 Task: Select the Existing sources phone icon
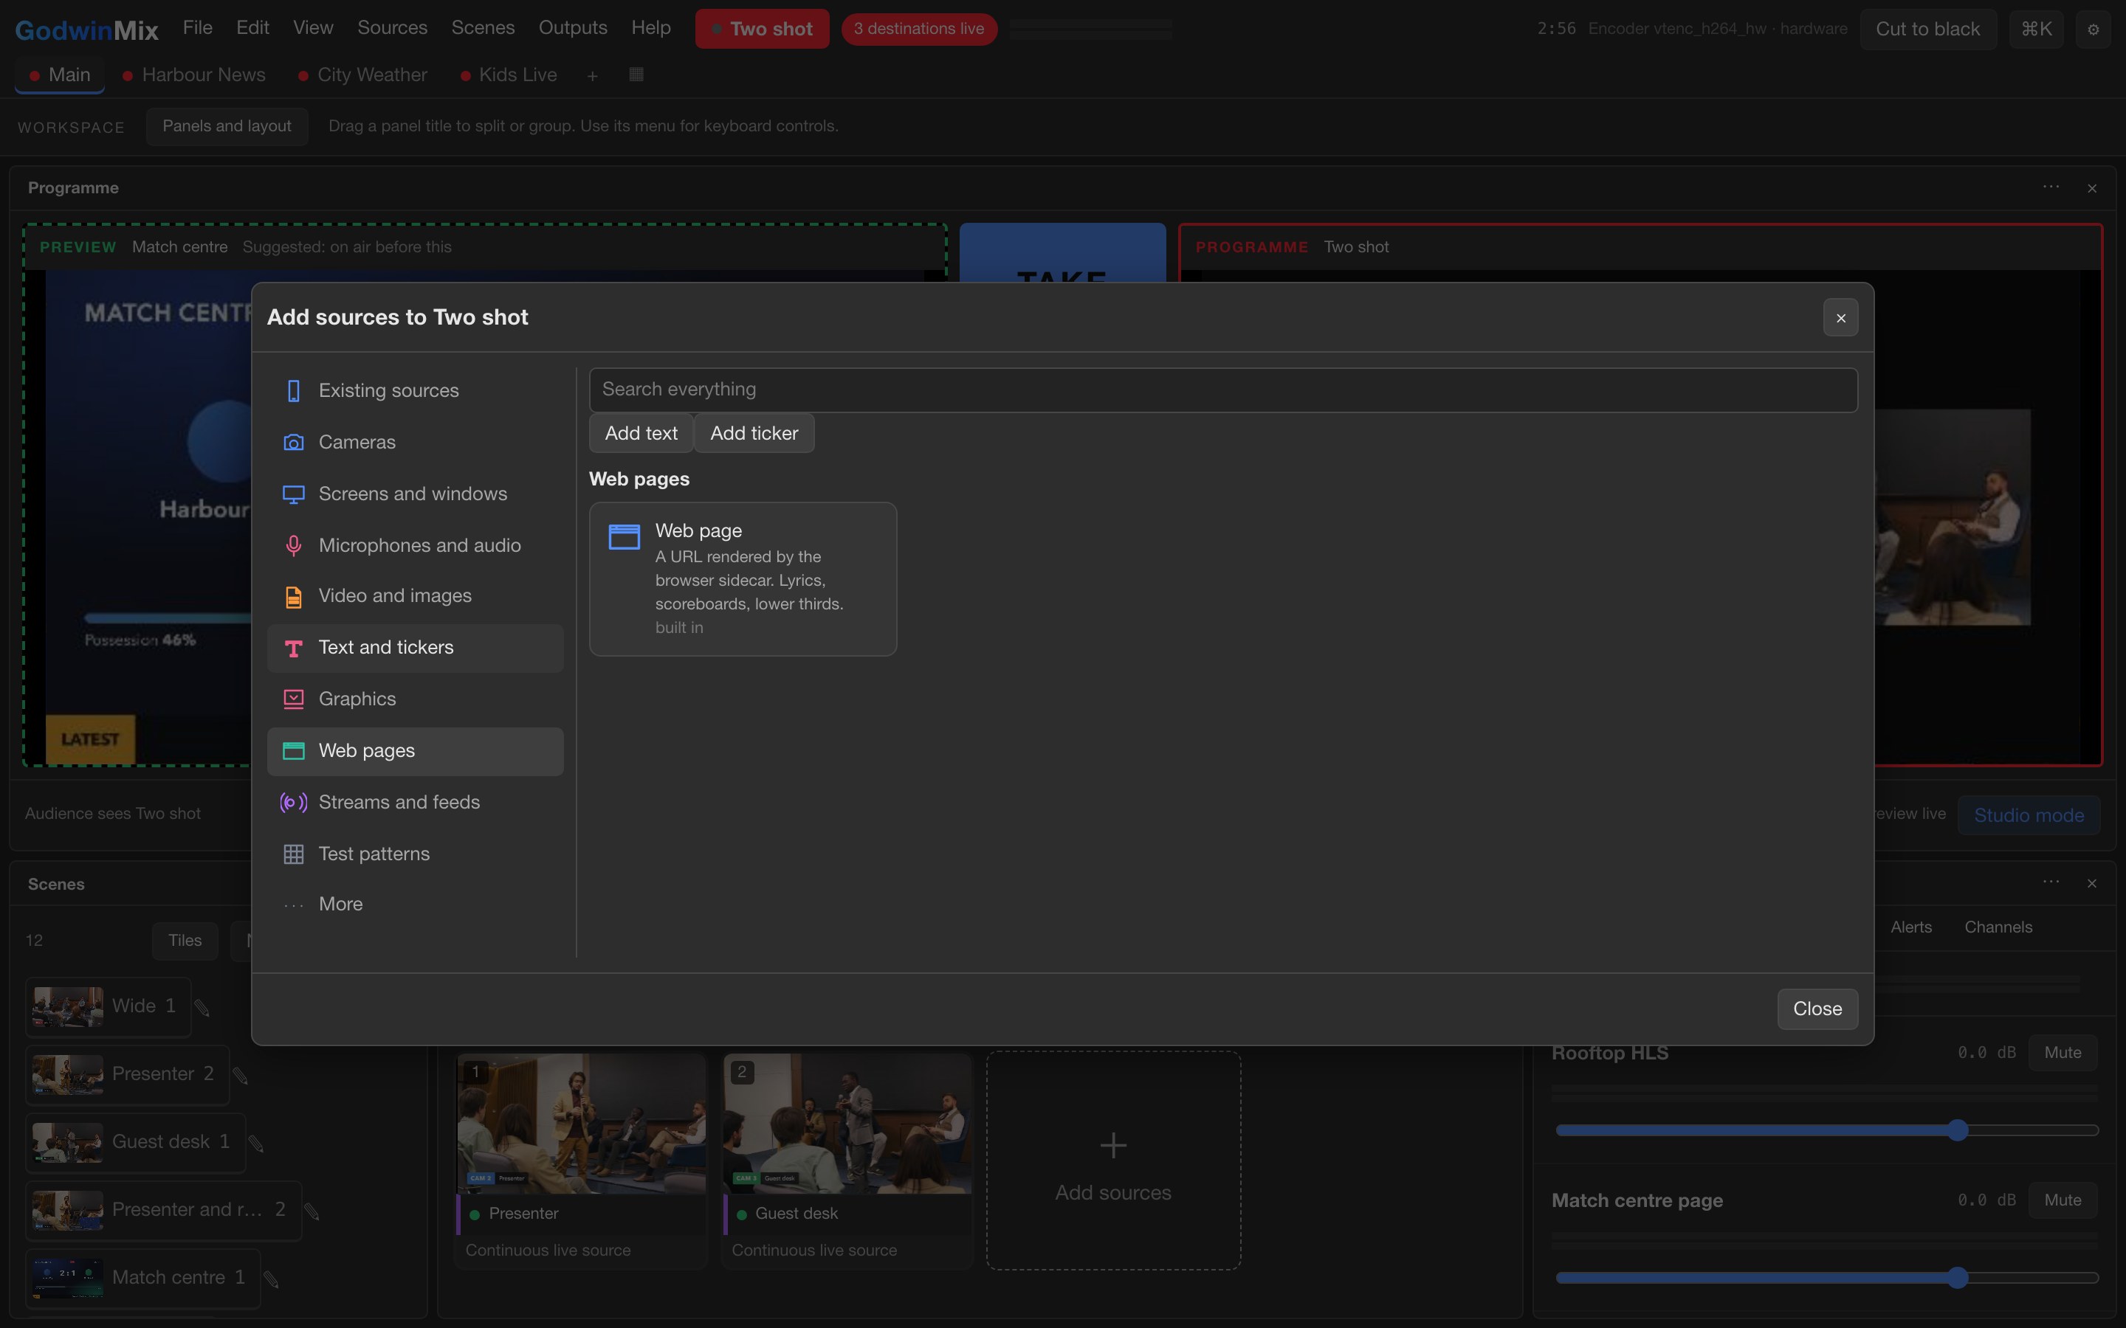tap(293, 391)
